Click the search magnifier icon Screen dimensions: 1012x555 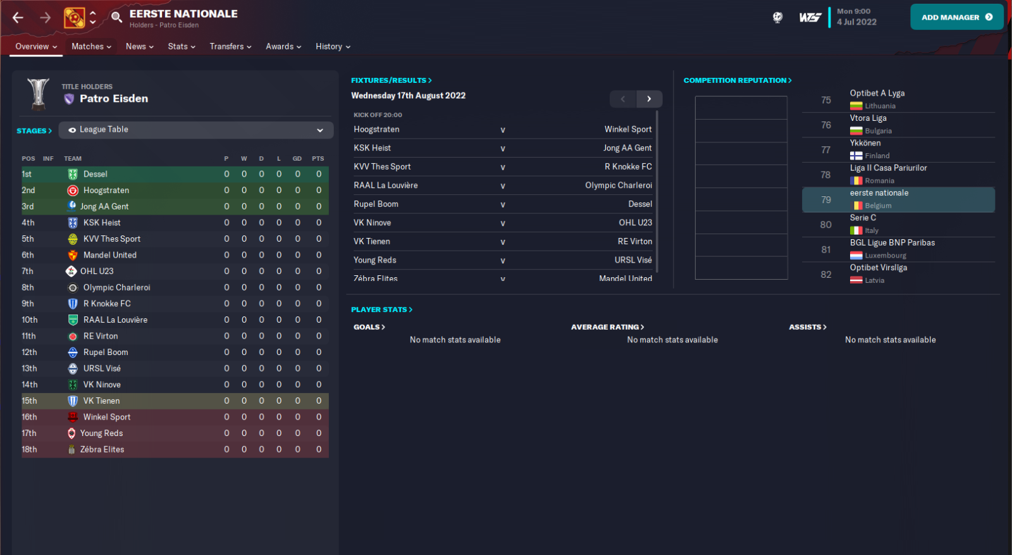click(x=116, y=17)
